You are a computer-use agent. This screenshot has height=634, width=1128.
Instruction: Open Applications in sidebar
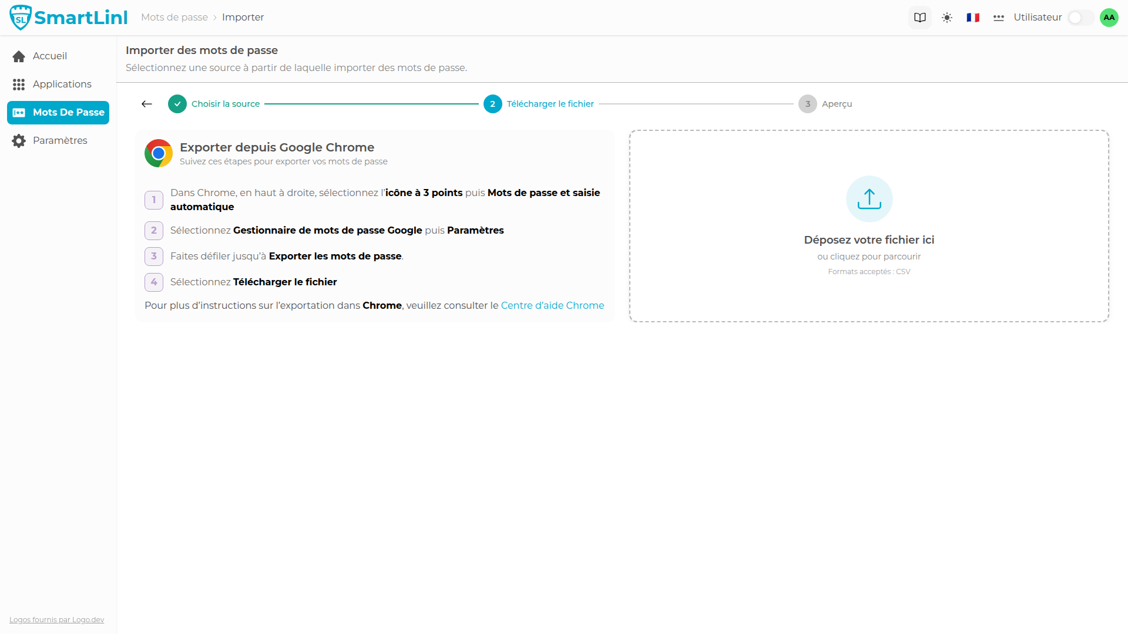point(62,85)
